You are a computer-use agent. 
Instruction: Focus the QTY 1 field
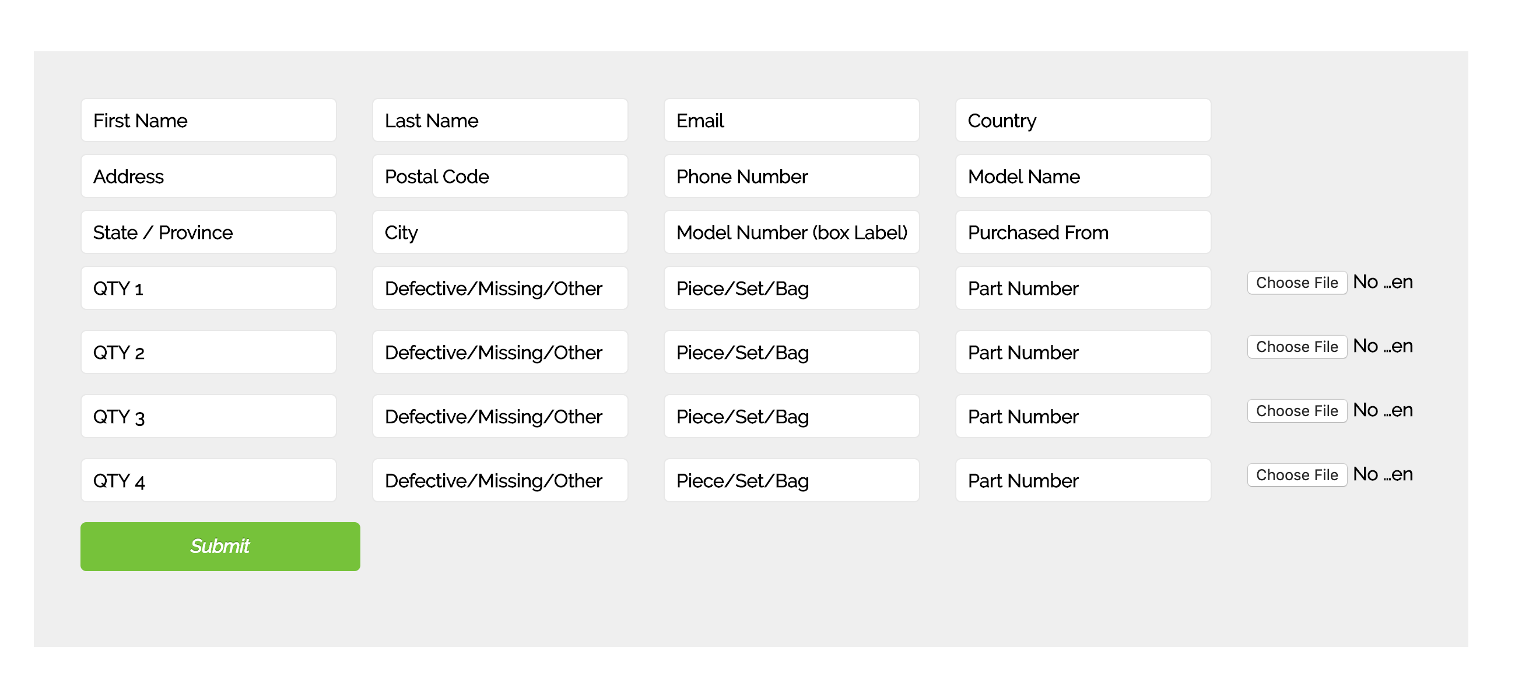click(x=208, y=288)
